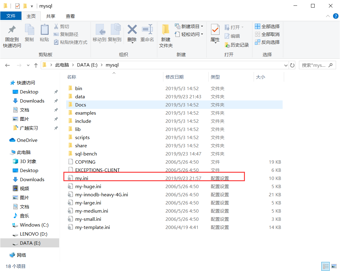Click Select all (全部选择)
This screenshot has height=271, width=340.
tap(267, 27)
